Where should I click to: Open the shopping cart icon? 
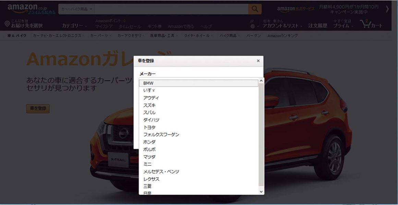(x=365, y=24)
